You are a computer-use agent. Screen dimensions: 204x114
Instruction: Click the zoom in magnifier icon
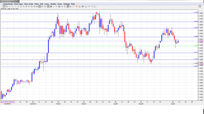click(89, 6)
